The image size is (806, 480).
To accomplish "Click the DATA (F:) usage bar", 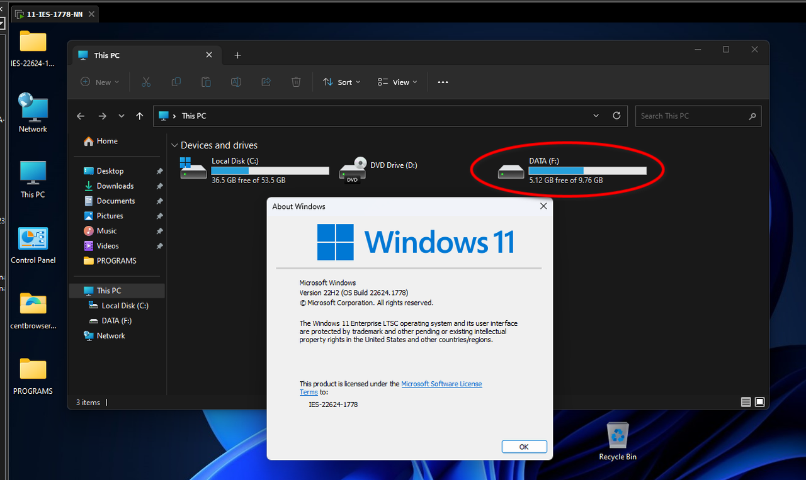I will pyautogui.click(x=587, y=170).
